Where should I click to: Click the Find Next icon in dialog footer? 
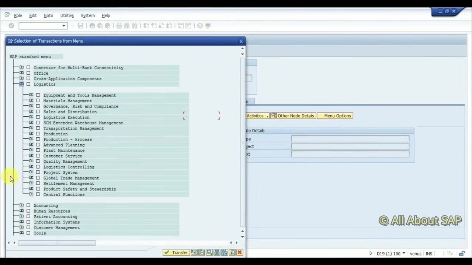[225, 252]
